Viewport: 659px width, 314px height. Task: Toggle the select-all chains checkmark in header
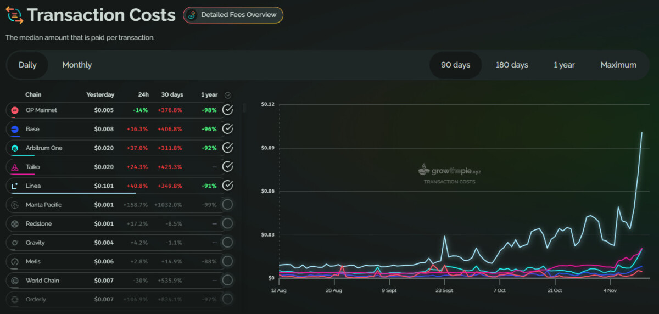coord(228,95)
